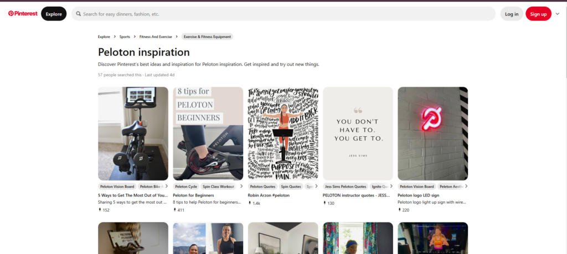Select the Peloton Quotes chip
The width and height of the screenshot is (567, 254).
point(263,187)
